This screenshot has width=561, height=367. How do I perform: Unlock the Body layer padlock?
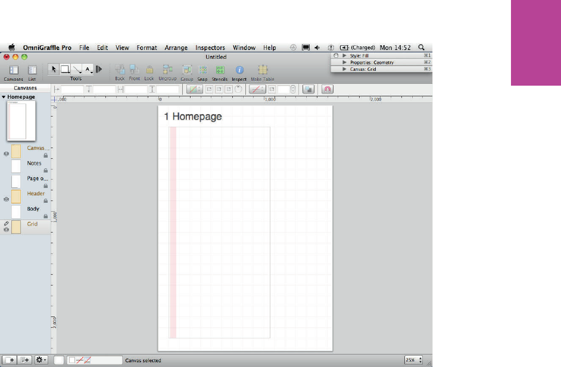[46, 216]
